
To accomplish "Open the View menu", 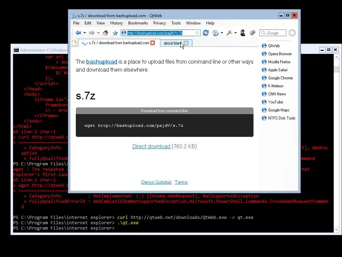I will click(101, 23).
